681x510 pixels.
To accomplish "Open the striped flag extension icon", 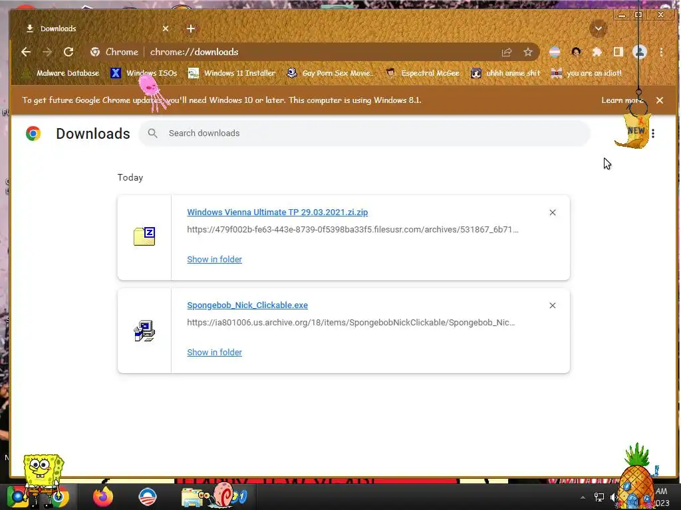I will point(555,52).
